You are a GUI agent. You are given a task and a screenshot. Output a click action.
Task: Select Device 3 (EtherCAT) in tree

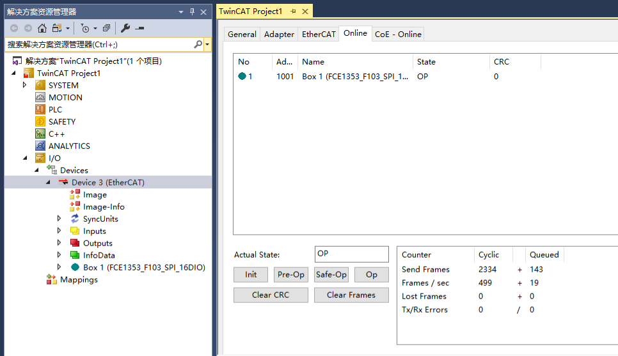[108, 182]
